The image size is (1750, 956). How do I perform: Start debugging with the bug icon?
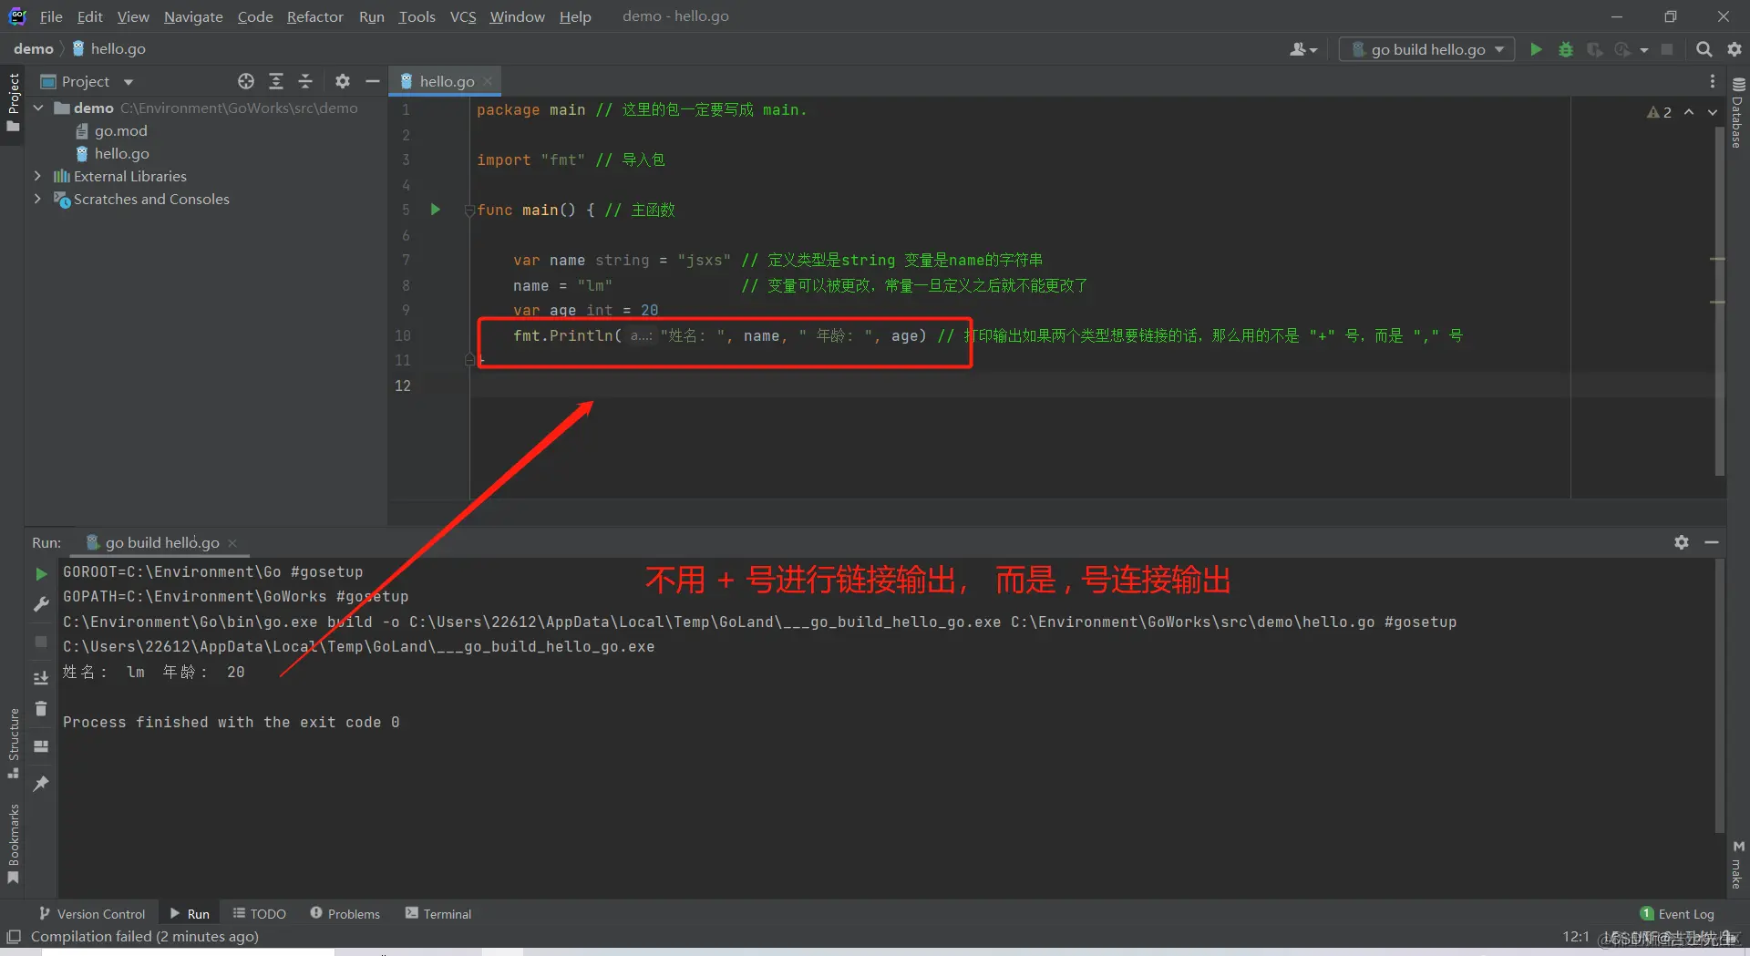pos(1566,49)
